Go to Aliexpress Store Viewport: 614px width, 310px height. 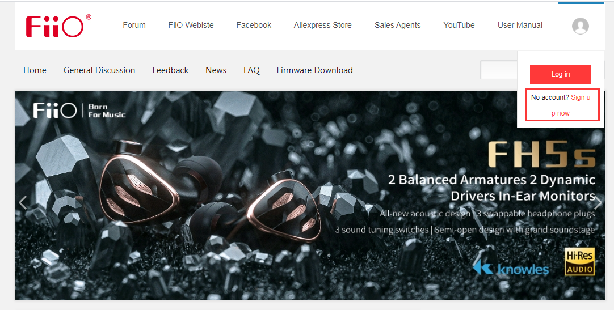coord(322,26)
